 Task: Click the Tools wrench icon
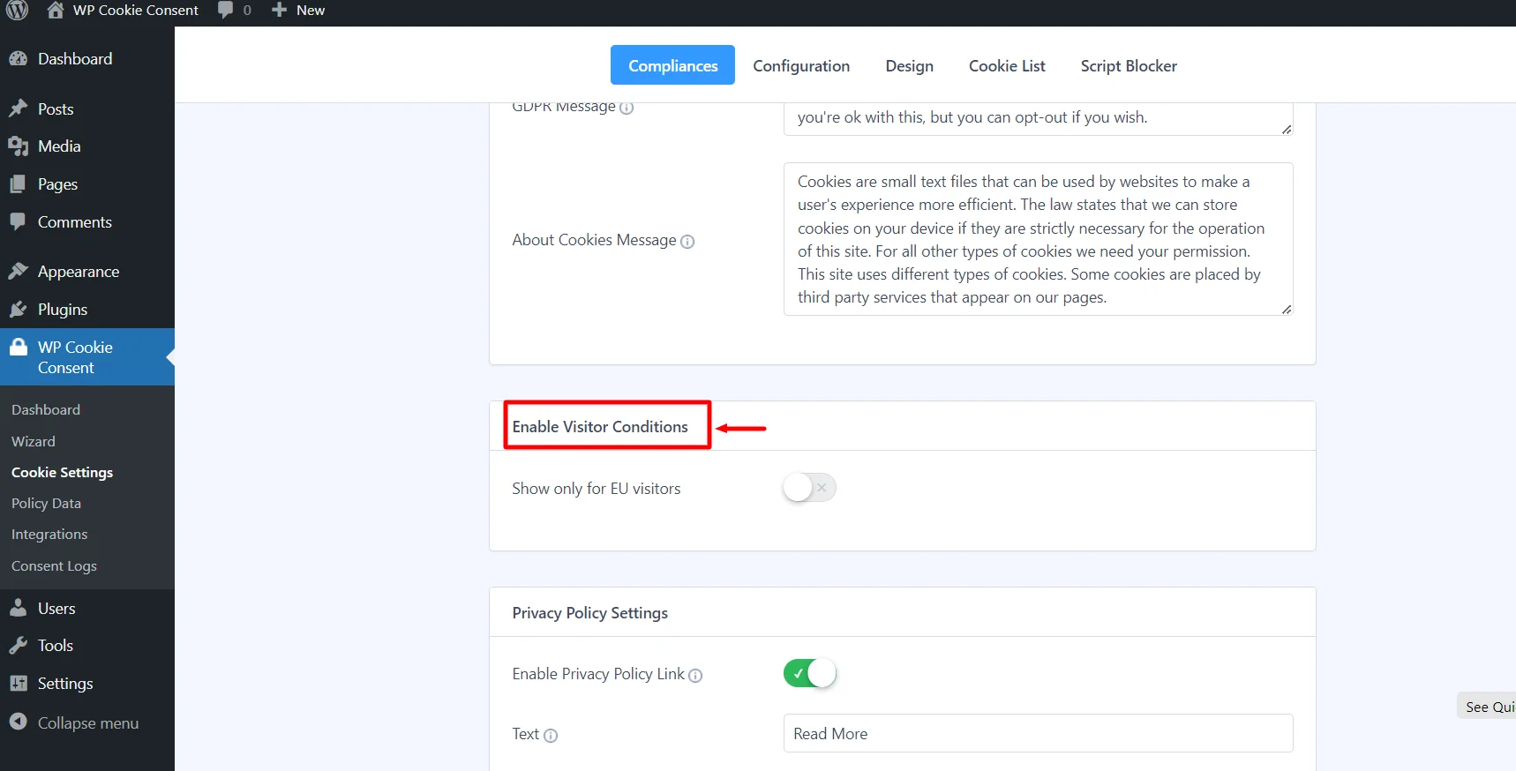[x=19, y=646]
